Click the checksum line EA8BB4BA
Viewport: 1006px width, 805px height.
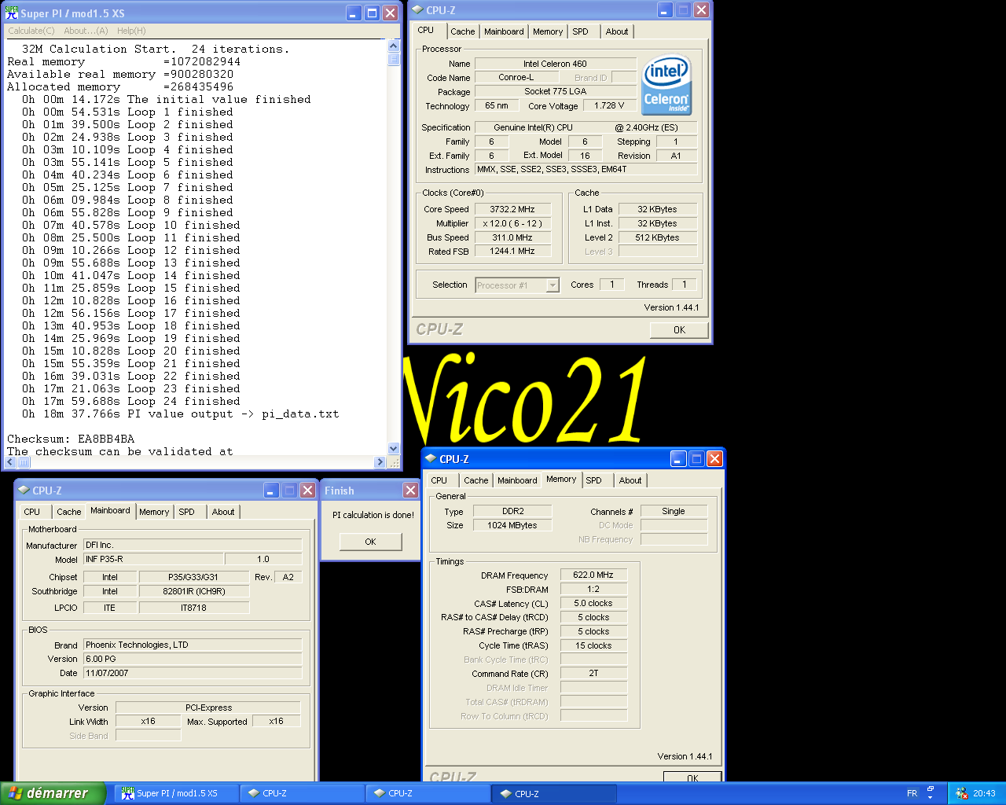click(x=71, y=439)
